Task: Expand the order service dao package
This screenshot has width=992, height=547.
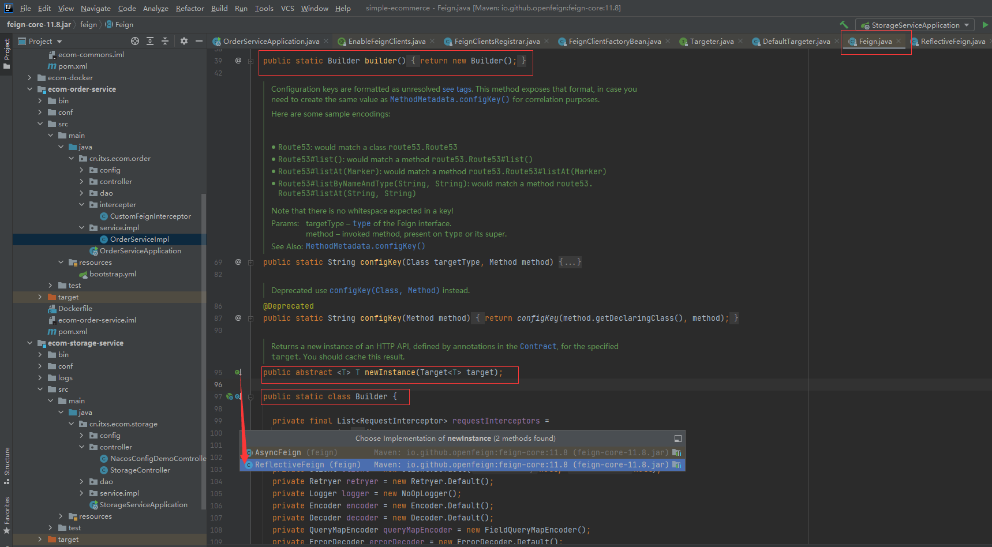Action: point(81,193)
